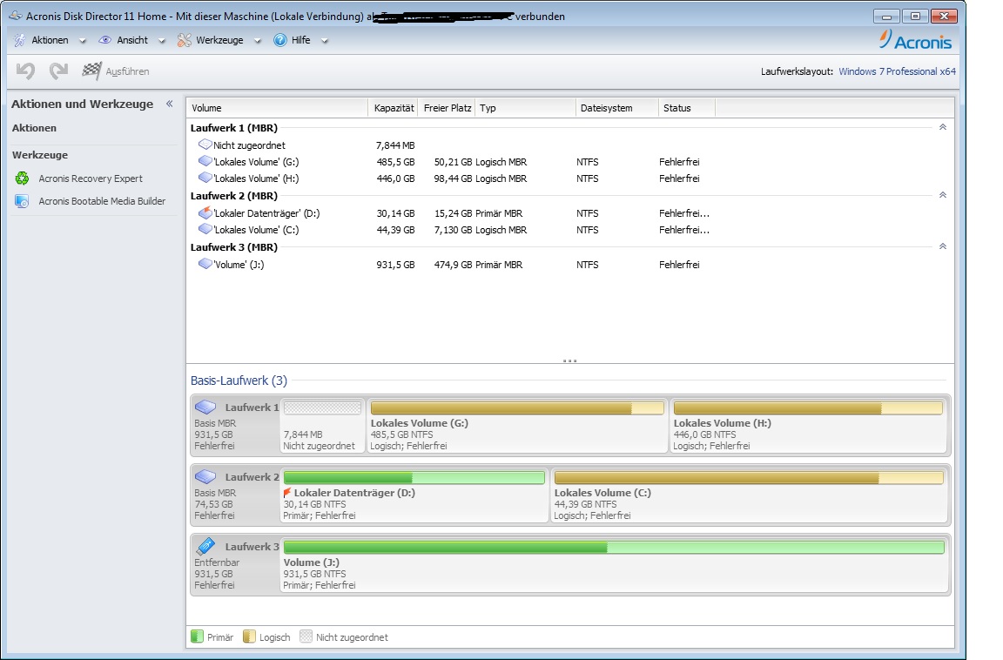
Task: Click the Laufwerk 3 USB drive icon
Action: coord(205,546)
